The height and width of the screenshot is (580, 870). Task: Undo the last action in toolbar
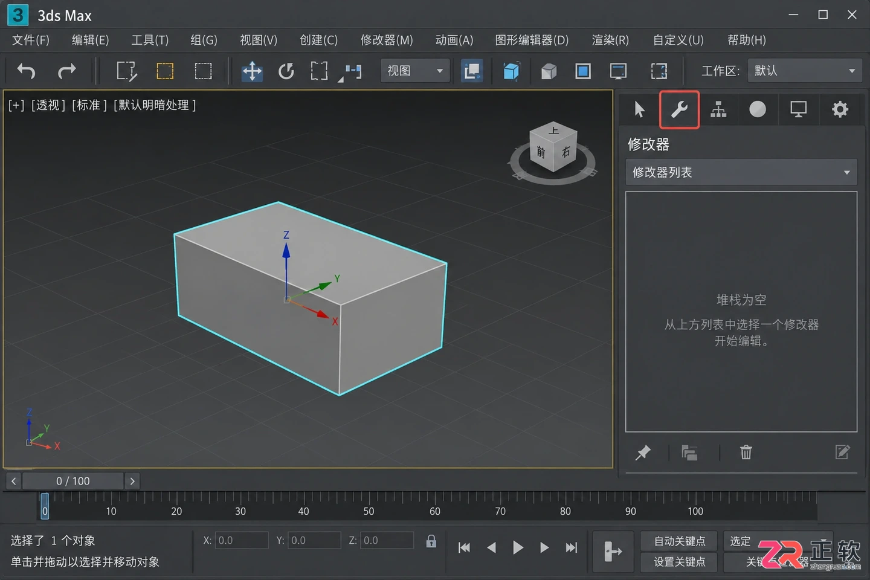pos(26,71)
